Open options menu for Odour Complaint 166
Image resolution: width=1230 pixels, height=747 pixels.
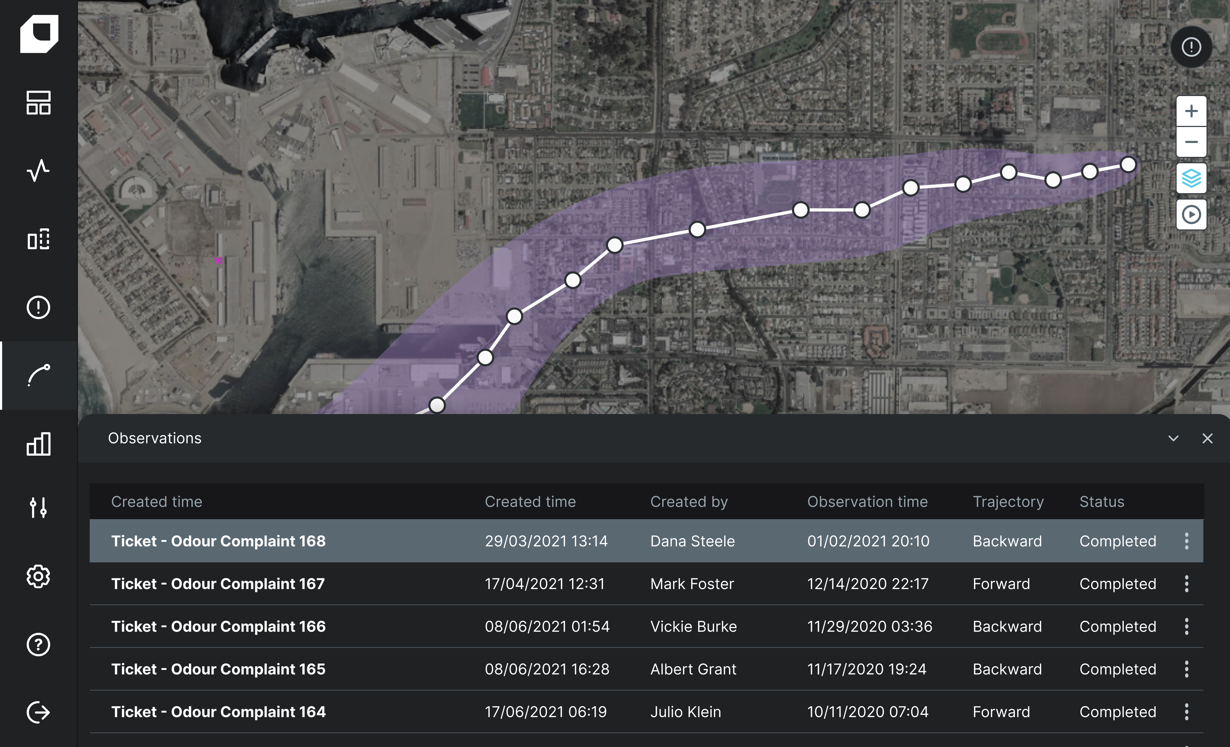[x=1186, y=626]
